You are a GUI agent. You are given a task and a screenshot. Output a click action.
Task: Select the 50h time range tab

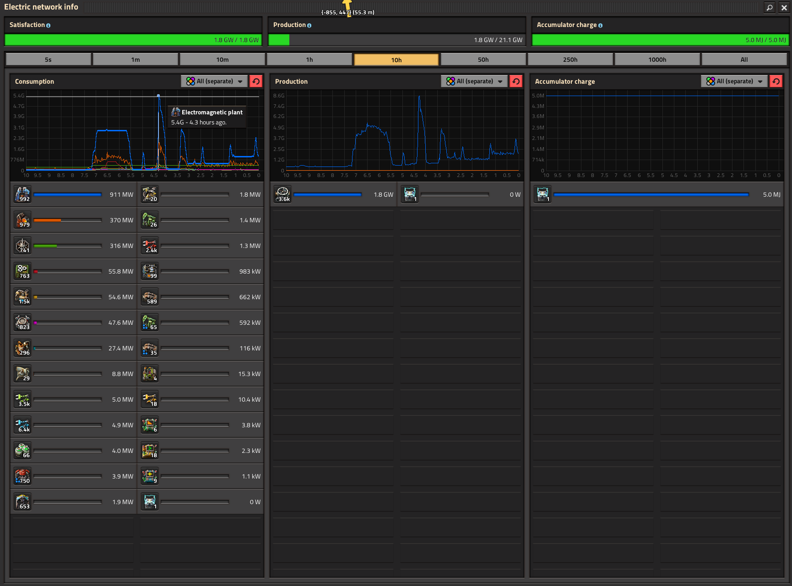pos(483,59)
